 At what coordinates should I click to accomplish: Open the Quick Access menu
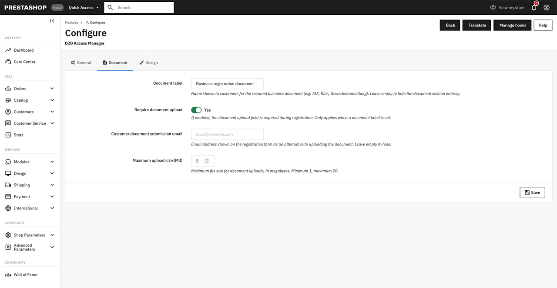(81, 7)
